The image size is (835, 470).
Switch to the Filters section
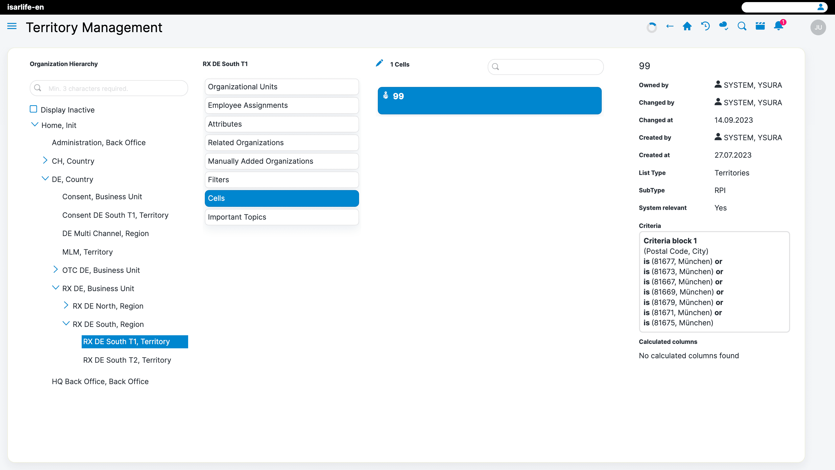pos(281,180)
